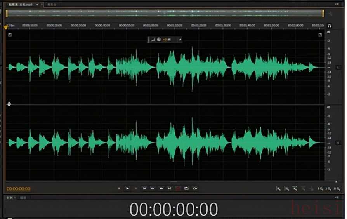Open the editor file name dropdown
The height and width of the screenshot is (219, 347).
coord(37,5)
